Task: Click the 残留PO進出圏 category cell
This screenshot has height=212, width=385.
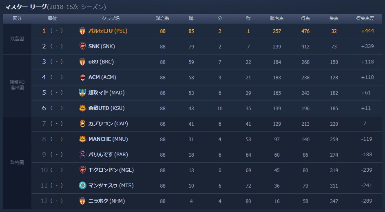Action: tap(17, 85)
